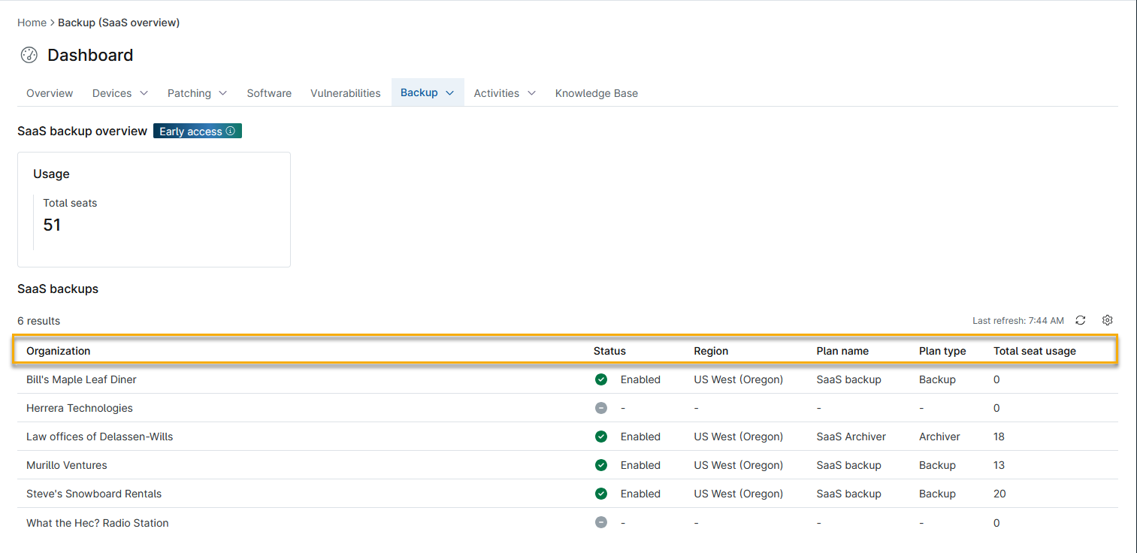Click the refresh icon beside Last refresh
The width and height of the screenshot is (1137, 553).
[1080, 320]
